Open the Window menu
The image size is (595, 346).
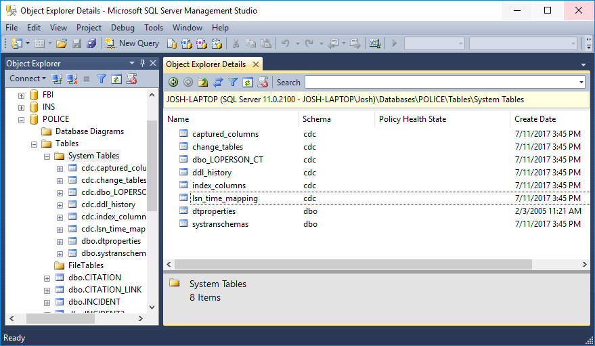188,28
